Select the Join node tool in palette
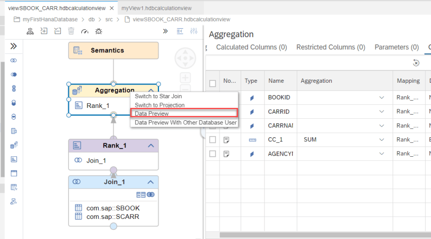This screenshot has width=431, height=239. click(x=13, y=61)
